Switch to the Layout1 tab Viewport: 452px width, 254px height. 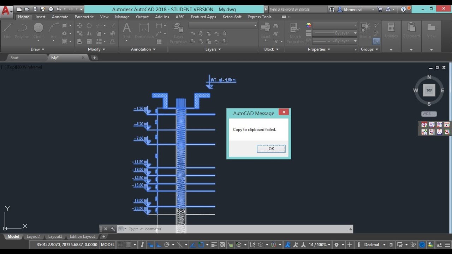tap(34, 236)
